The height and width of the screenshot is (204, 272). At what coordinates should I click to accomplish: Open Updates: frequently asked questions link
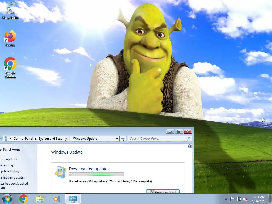tap(14, 185)
